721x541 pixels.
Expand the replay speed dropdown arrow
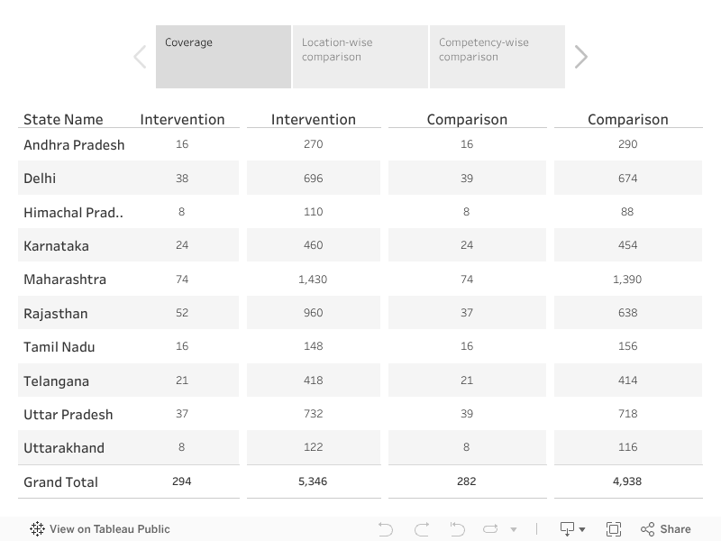[514, 530]
